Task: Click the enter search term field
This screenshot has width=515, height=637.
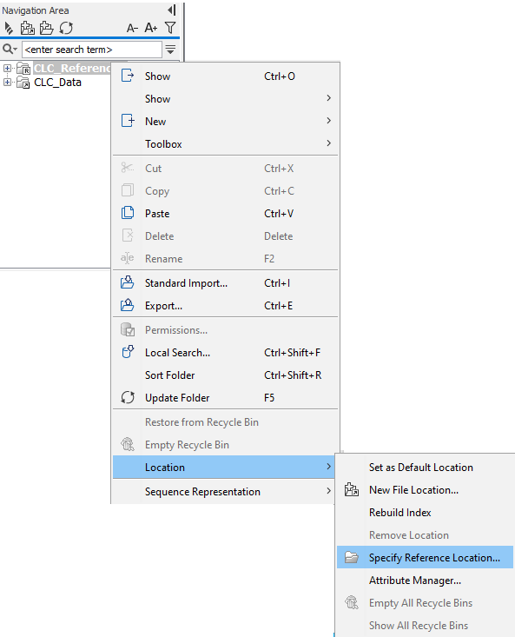Action: pyautogui.click(x=92, y=50)
